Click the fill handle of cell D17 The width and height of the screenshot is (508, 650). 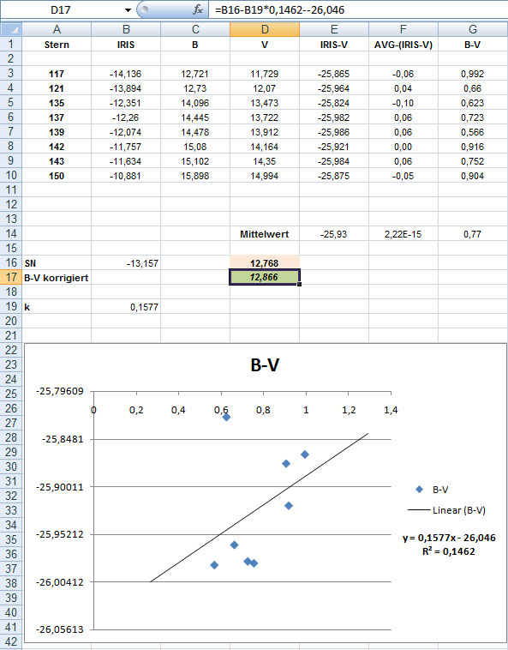[299, 285]
